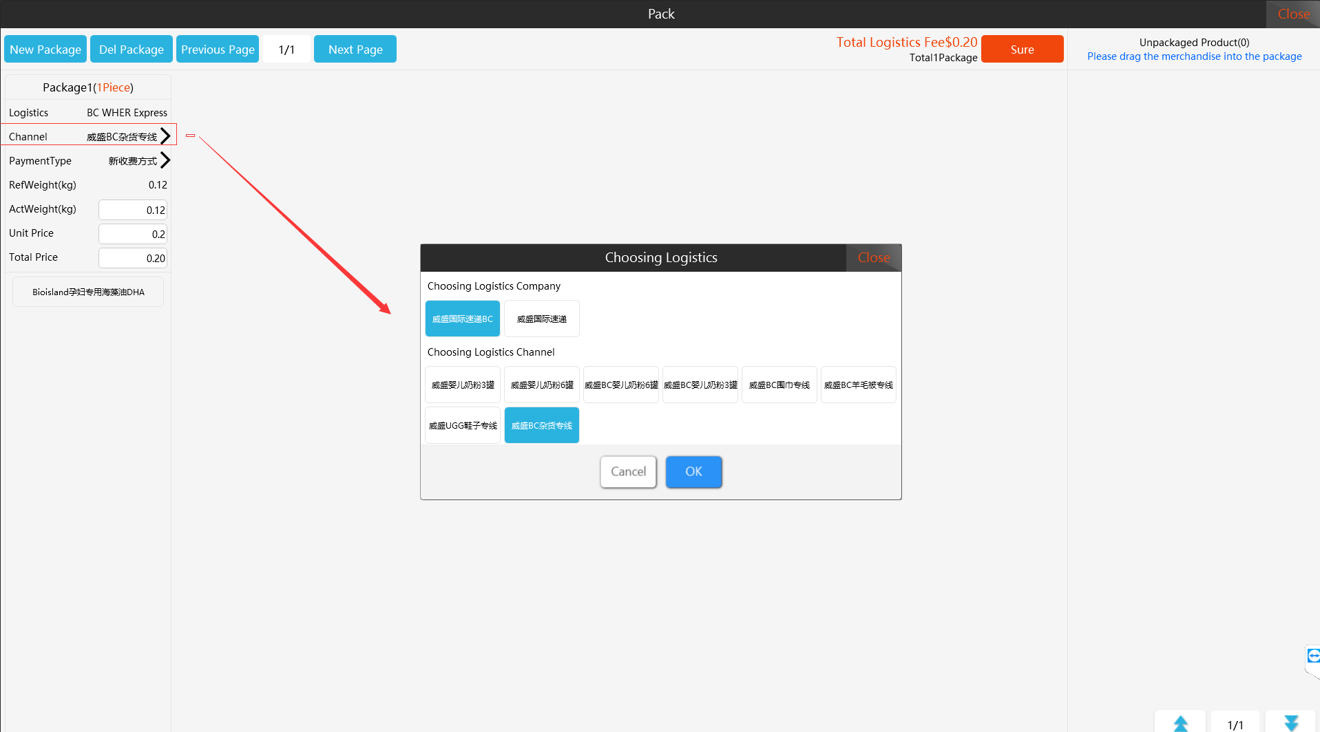This screenshot has width=1320, height=732.
Task: Select logistics company 威盛国际速递
Action: point(542,319)
